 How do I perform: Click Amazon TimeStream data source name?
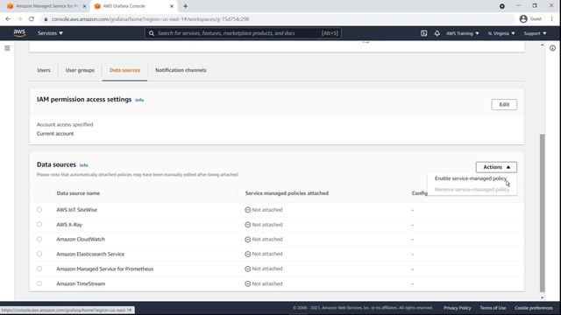[x=81, y=283]
